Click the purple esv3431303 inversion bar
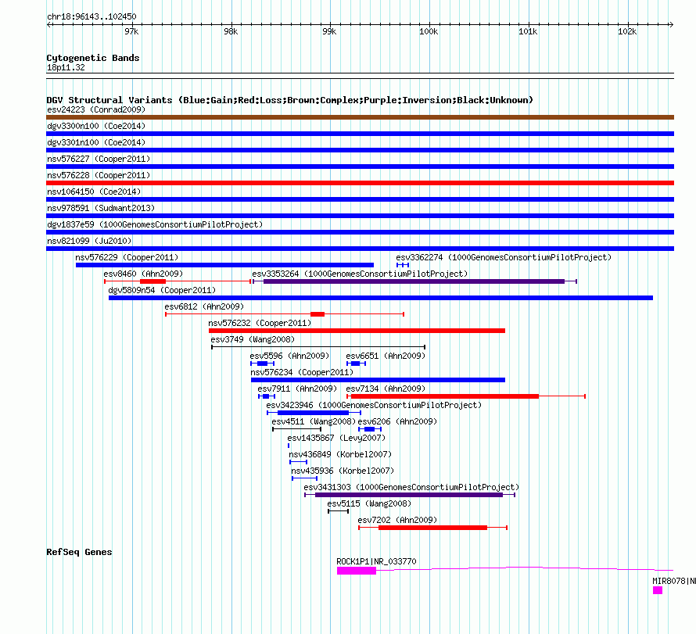Viewport: 696px width, 634px height. 409,495
